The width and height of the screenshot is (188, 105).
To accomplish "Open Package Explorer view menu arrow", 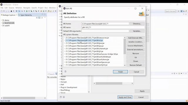I will [45, 17].
